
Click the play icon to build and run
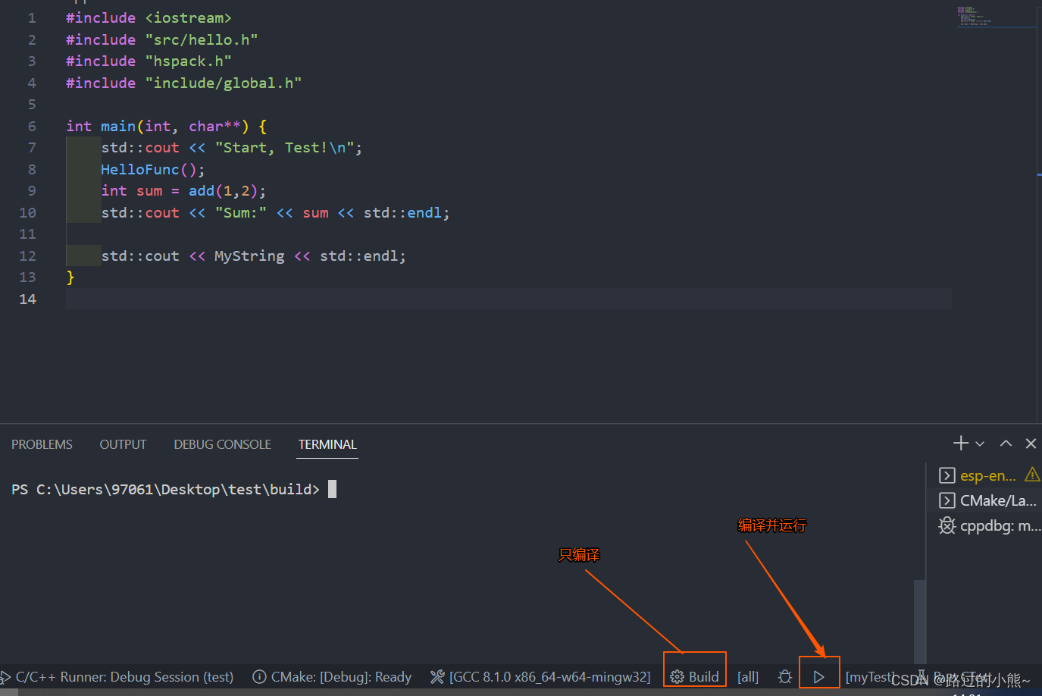818,677
